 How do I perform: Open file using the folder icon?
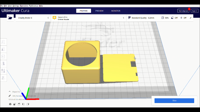[10, 18]
